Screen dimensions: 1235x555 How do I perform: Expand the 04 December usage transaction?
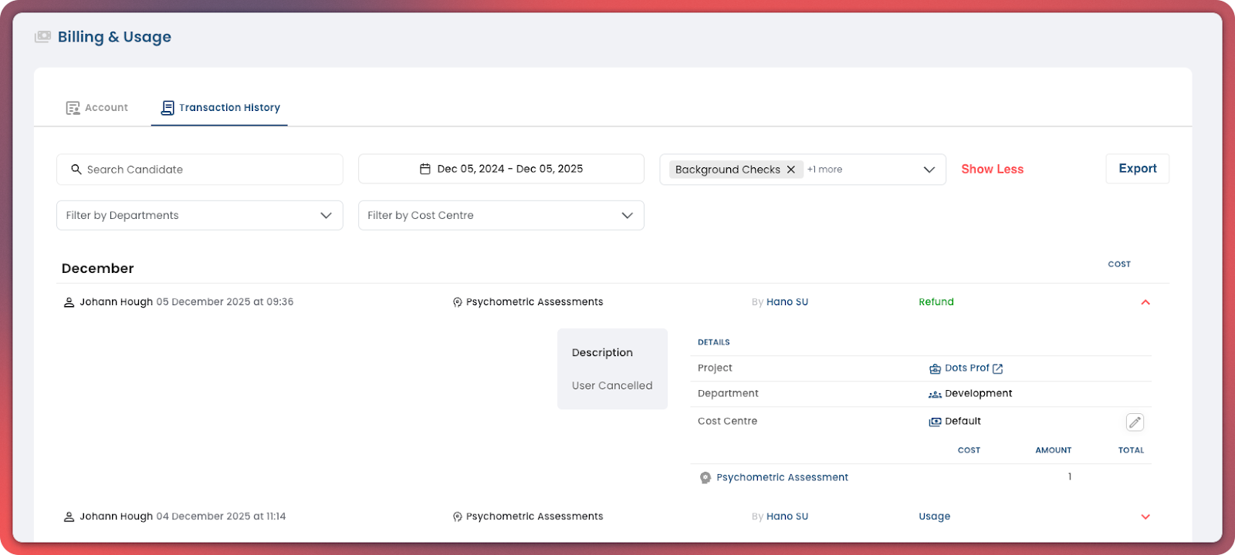[x=1145, y=516]
